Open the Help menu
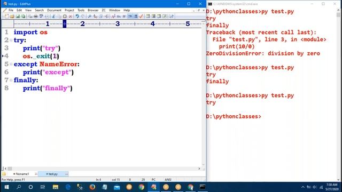342x192 pixels. (x=127, y=10)
